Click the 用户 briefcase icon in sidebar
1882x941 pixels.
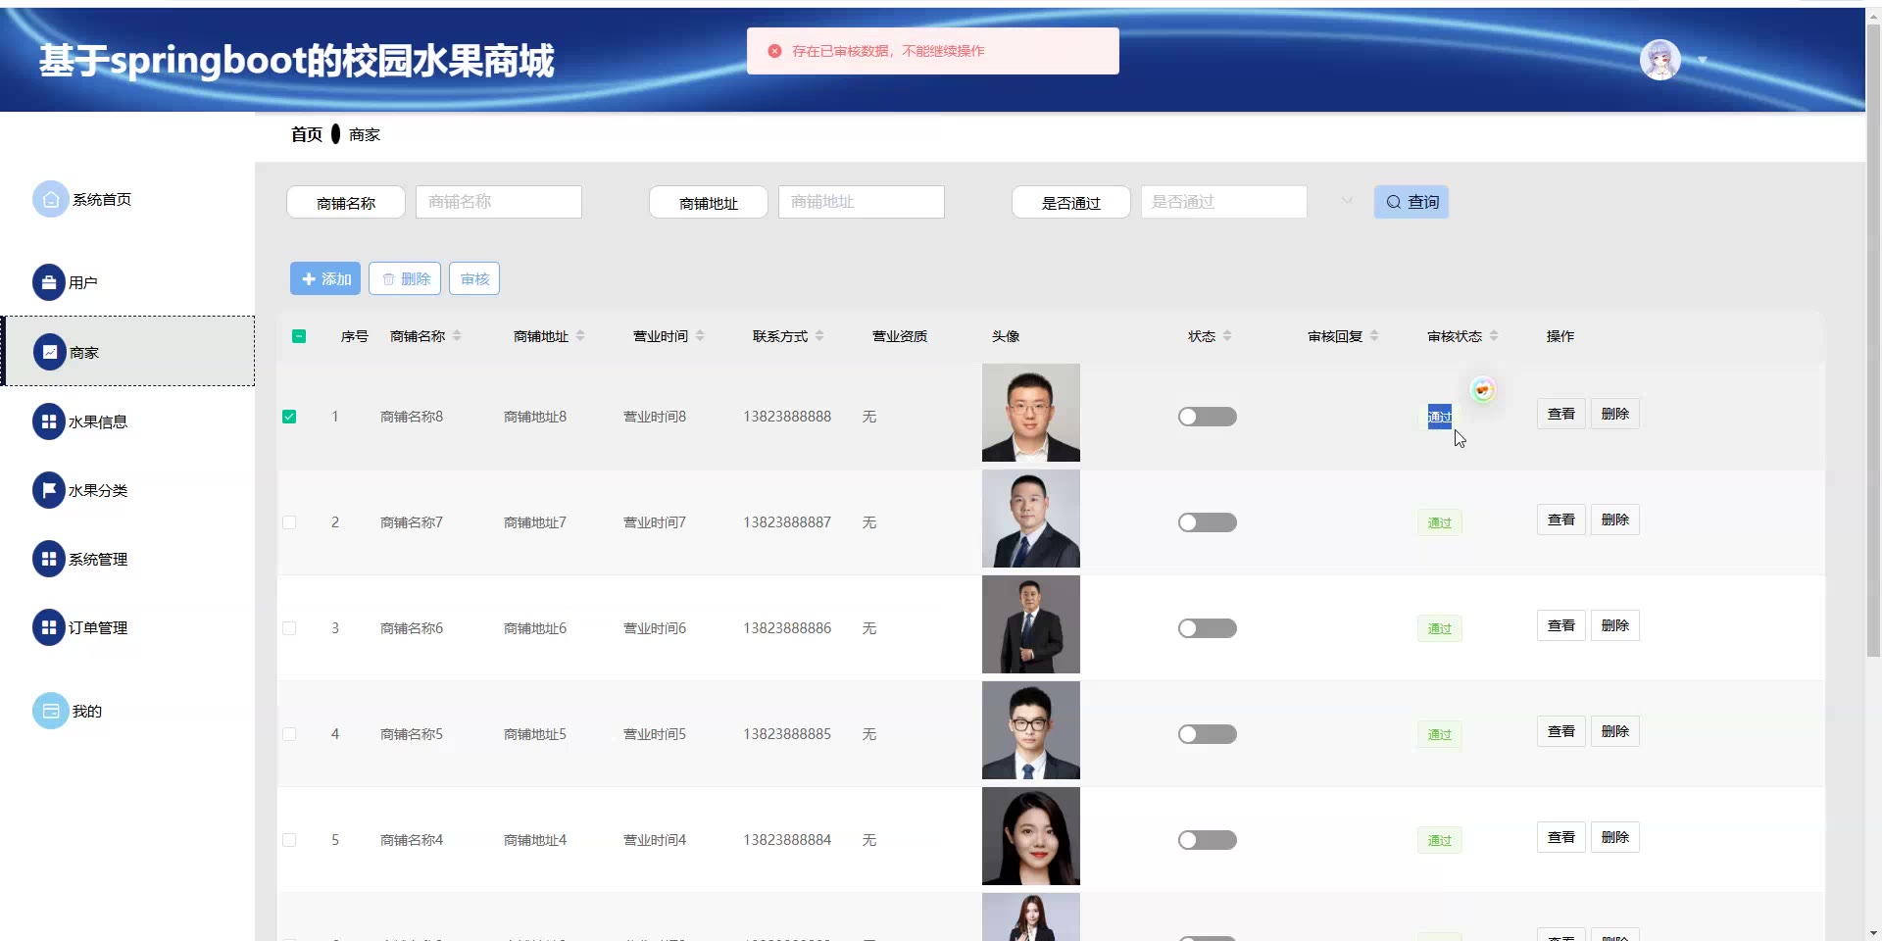(49, 282)
